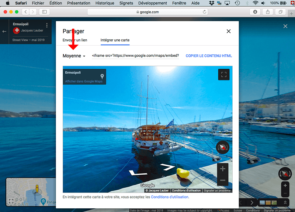Click the compass in the embed preview
Viewport: 295px width, 212px height.
click(x=223, y=147)
